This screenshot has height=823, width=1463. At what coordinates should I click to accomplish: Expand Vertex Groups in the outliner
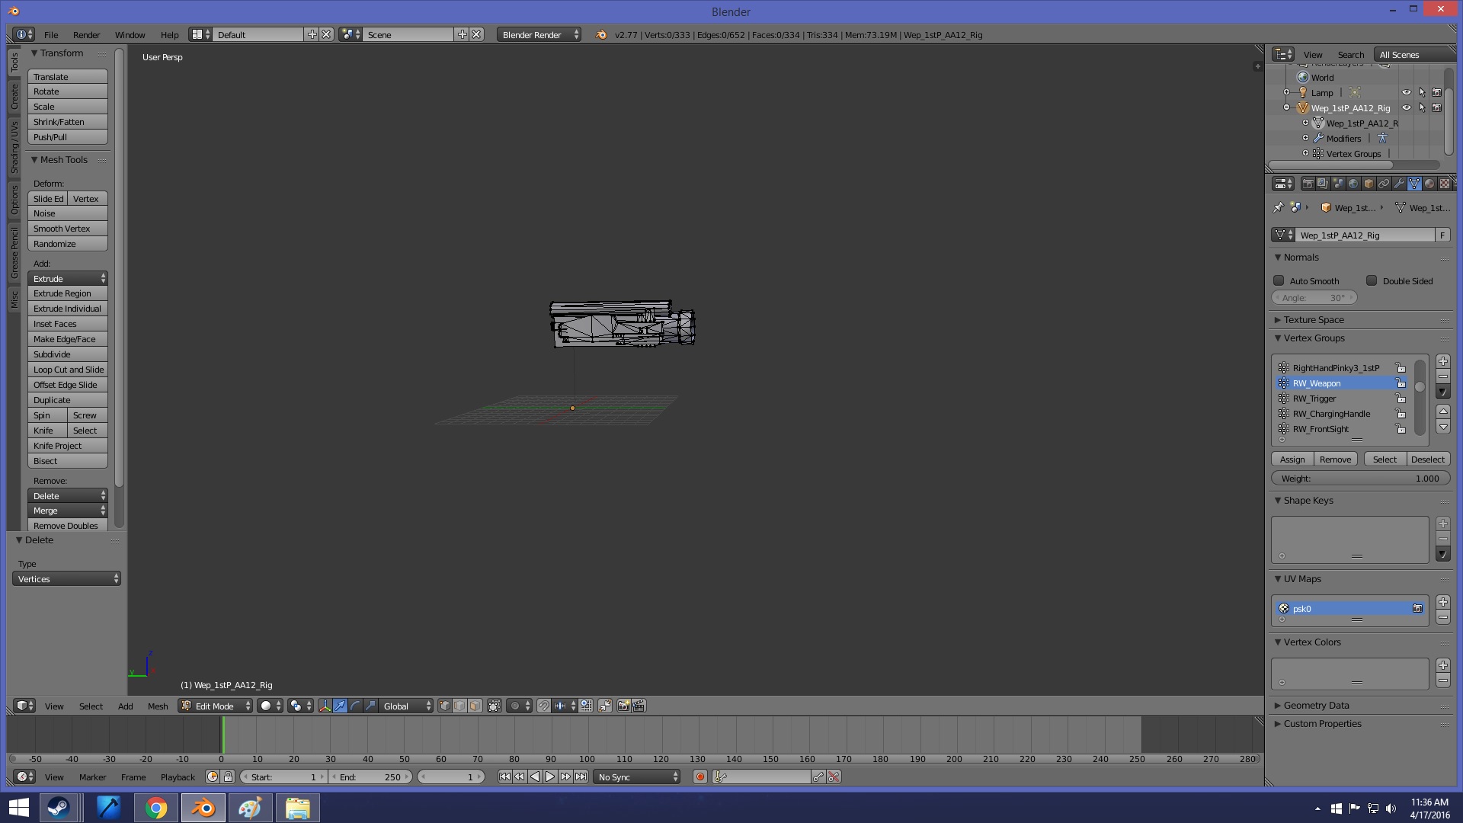click(1305, 154)
